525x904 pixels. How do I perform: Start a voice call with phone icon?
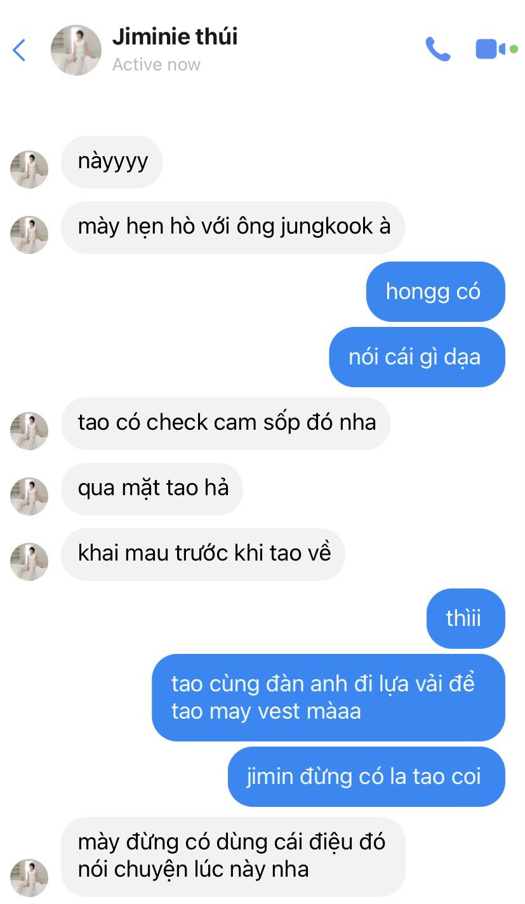point(437,50)
